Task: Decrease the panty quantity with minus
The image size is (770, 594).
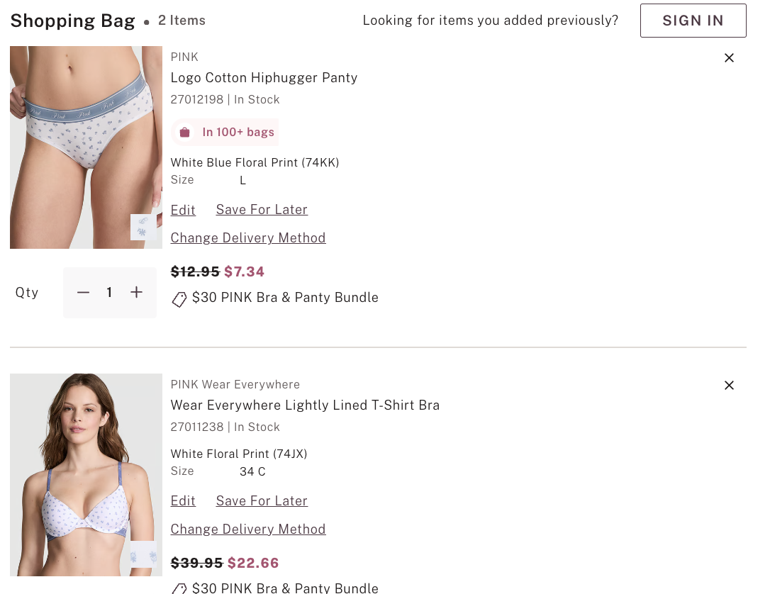Action: [x=84, y=293]
